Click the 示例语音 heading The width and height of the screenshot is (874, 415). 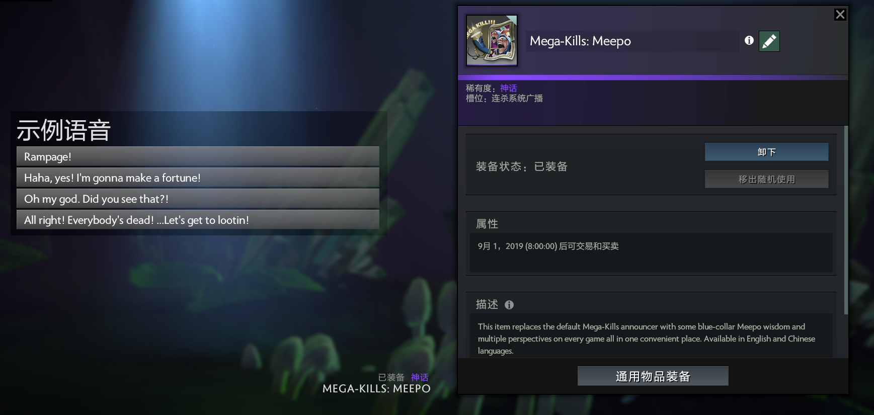coord(63,130)
